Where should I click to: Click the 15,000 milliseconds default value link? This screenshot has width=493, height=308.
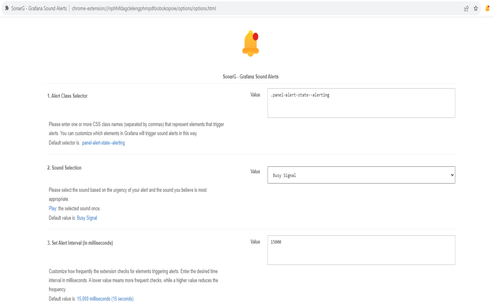[x=105, y=299]
